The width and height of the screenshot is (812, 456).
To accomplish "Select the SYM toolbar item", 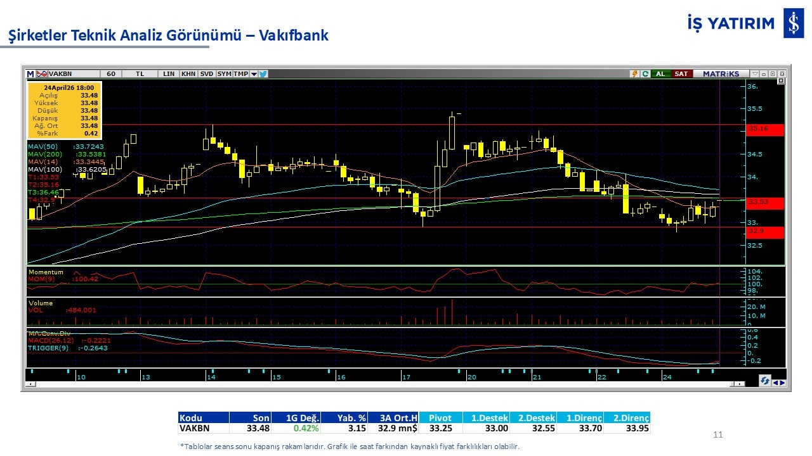I will coord(224,74).
